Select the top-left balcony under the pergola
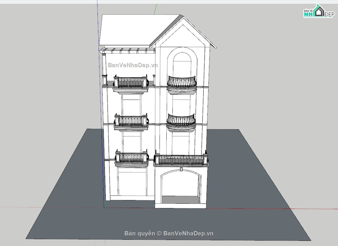The image size is (338, 246). 130,83
